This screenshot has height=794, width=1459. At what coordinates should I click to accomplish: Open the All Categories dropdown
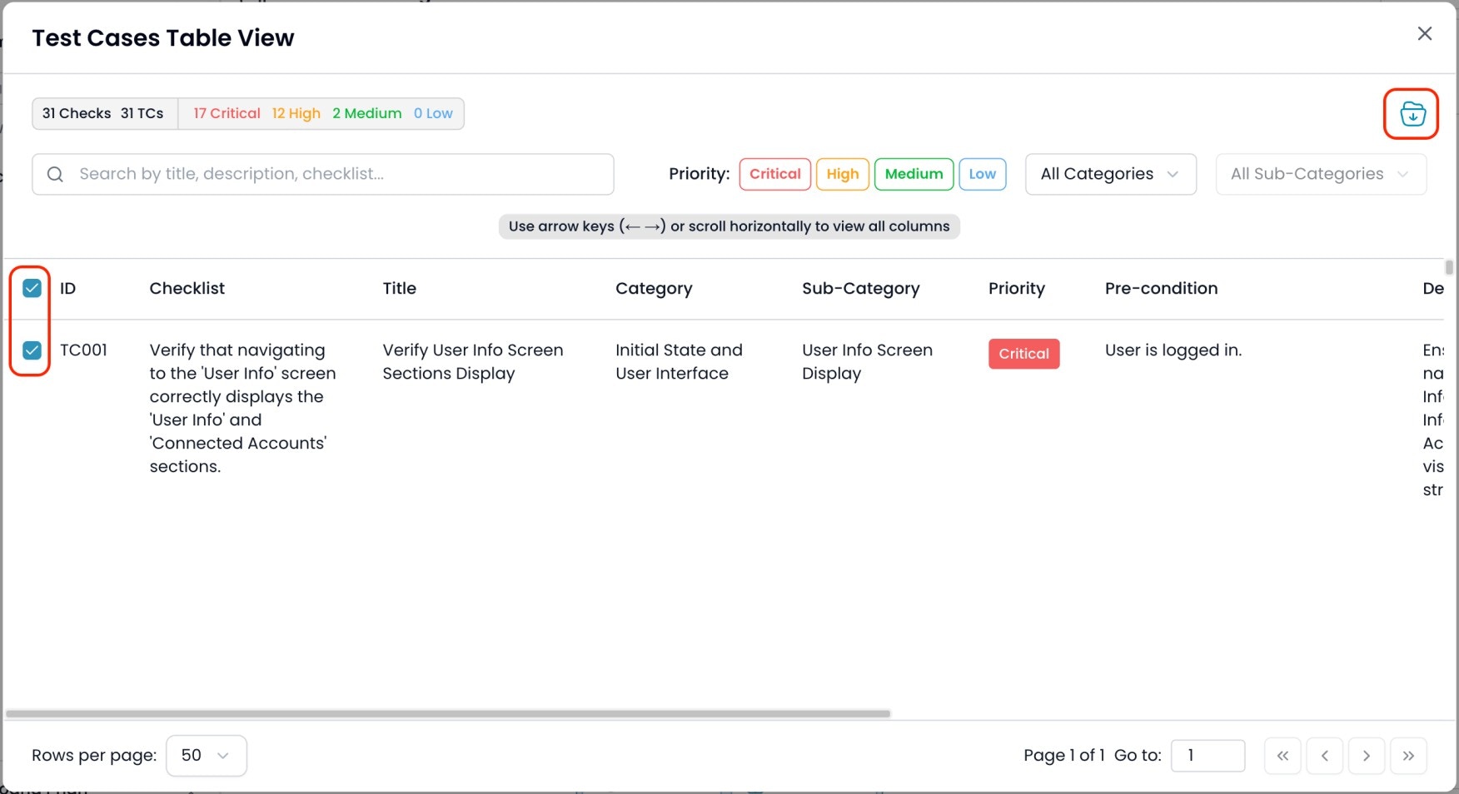1110,174
